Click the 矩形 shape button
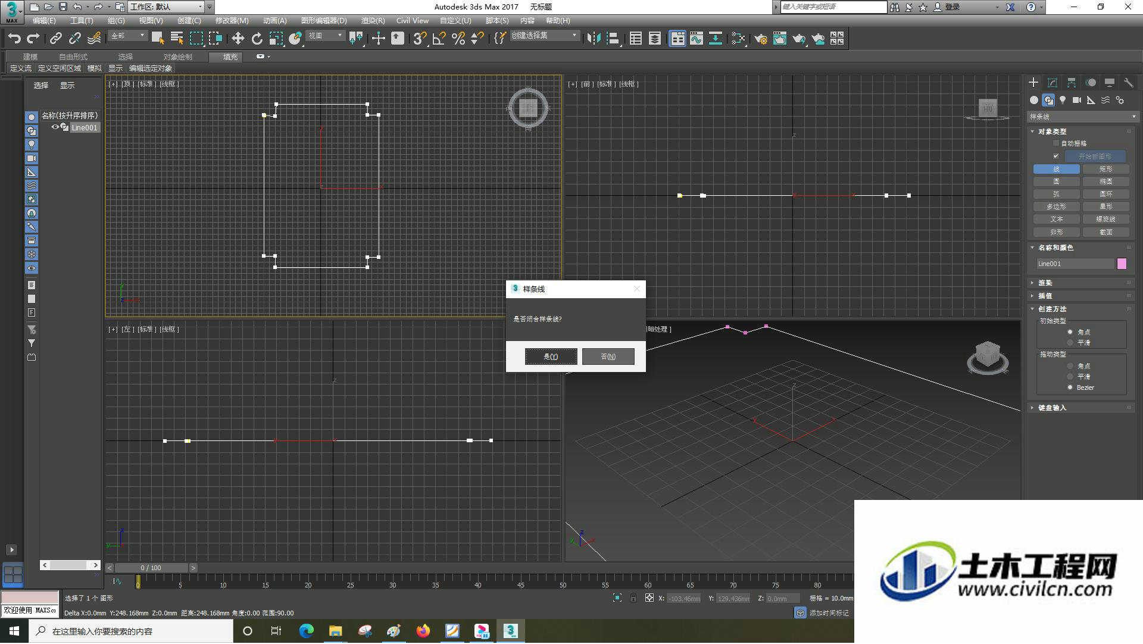1143x644 pixels. (1106, 170)
